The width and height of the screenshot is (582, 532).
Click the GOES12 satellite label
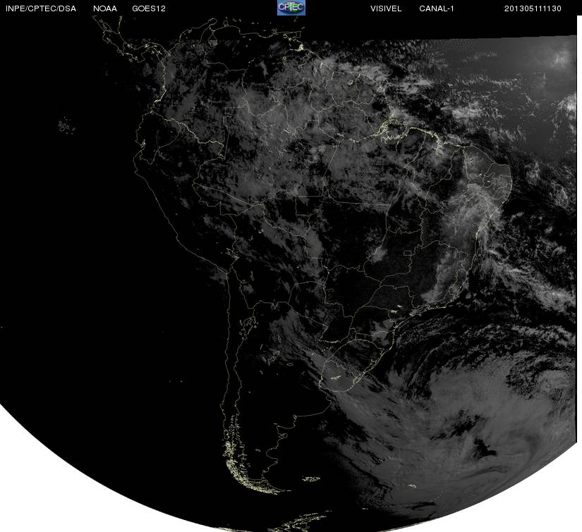point(149,8)
